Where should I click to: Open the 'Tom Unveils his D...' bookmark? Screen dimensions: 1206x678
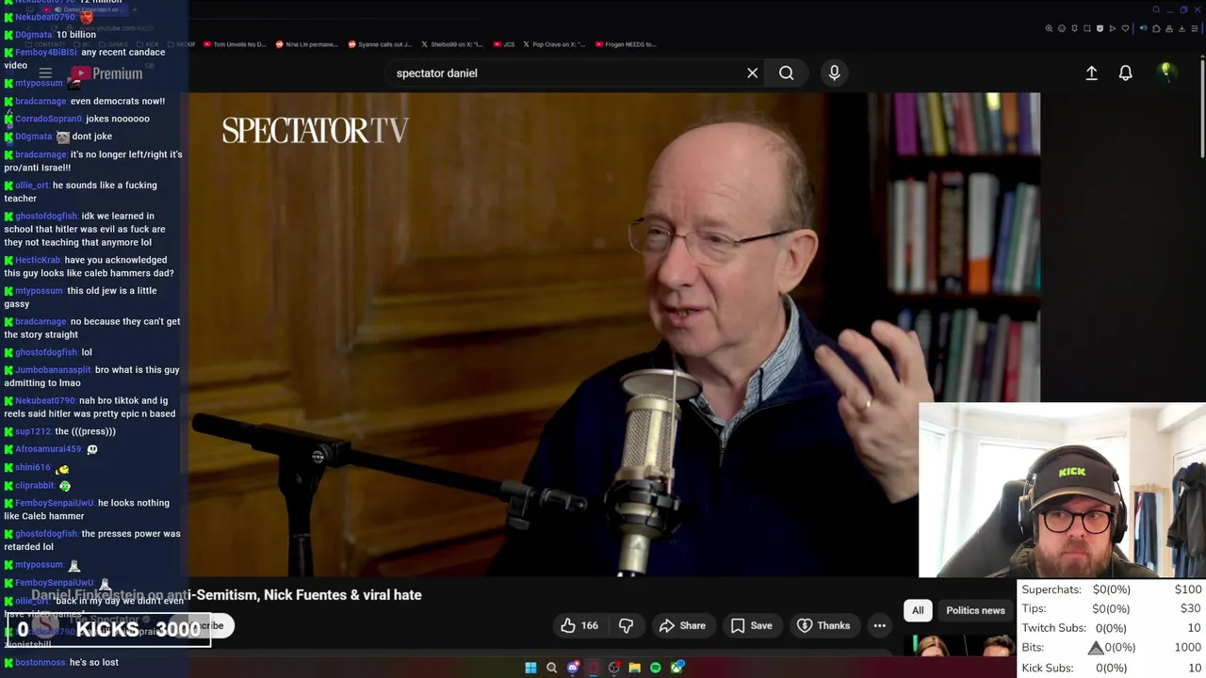234,44
